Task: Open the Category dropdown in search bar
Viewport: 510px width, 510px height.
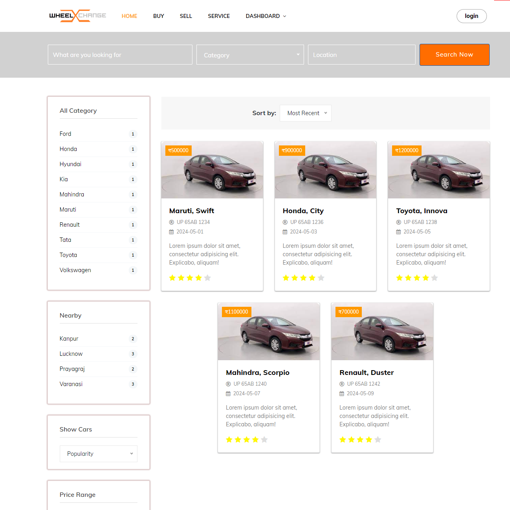Action: click(x=250, y=55)
